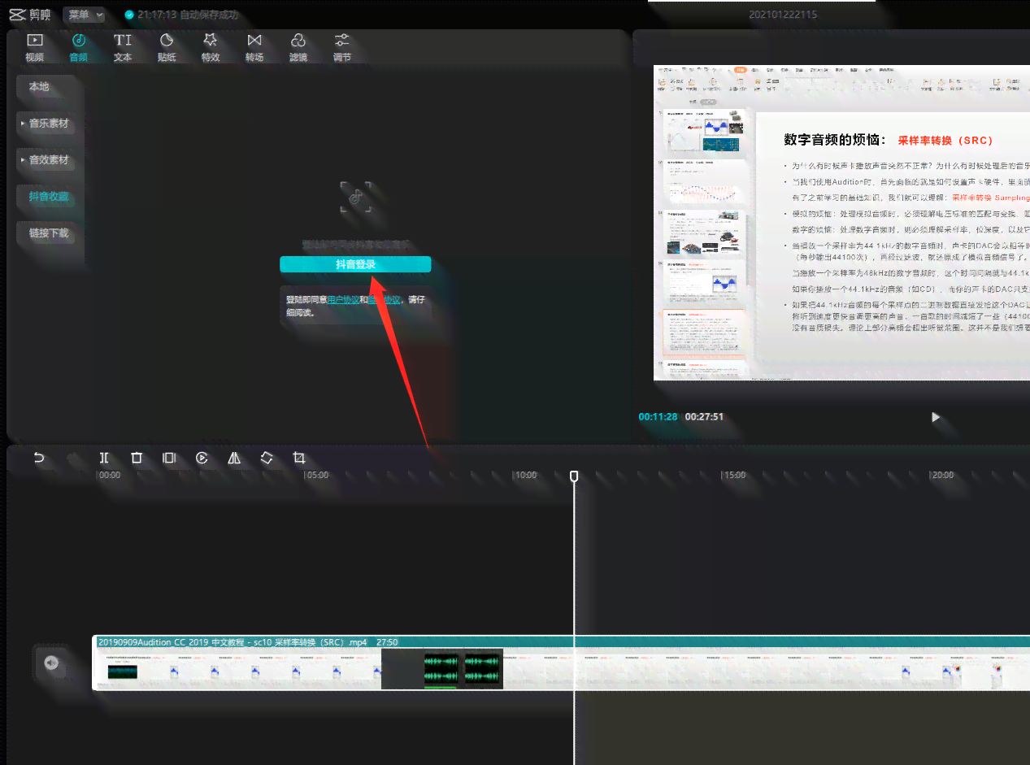Open 链接下载 in the sidebar
The height and width of the screenshot is (765, 1030).
click(x=46, y=233)
